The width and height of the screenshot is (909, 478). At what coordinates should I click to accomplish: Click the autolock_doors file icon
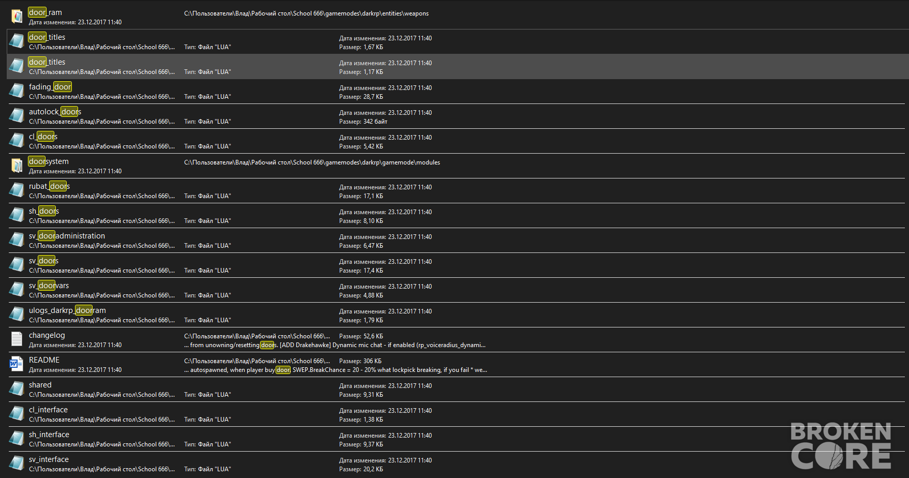[x=17, y=116]
